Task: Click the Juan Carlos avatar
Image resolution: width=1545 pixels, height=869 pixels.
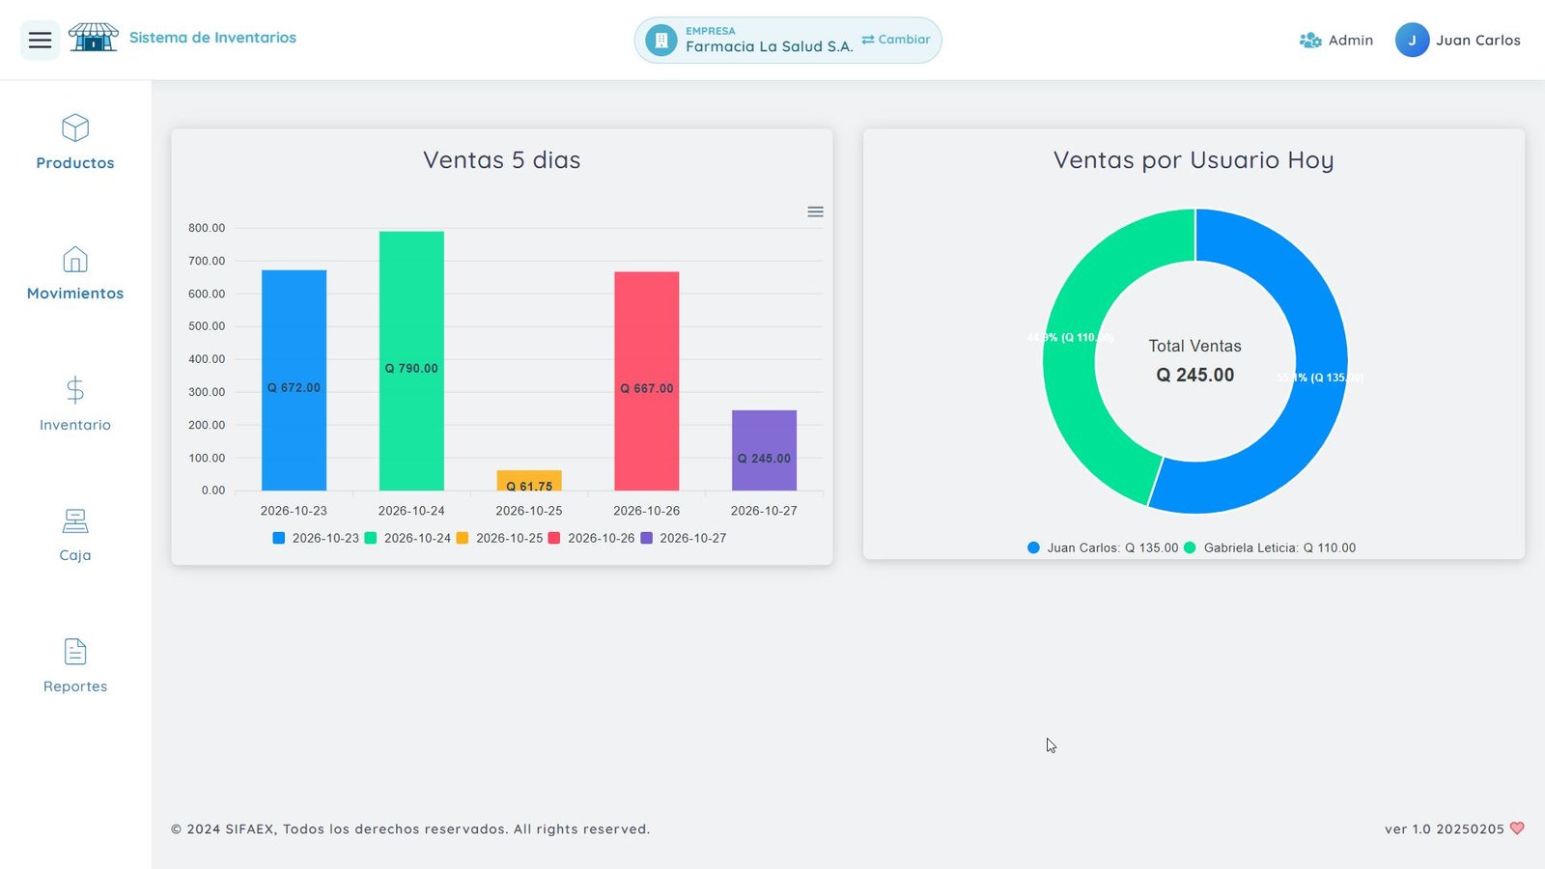Action: point(1412,40)
